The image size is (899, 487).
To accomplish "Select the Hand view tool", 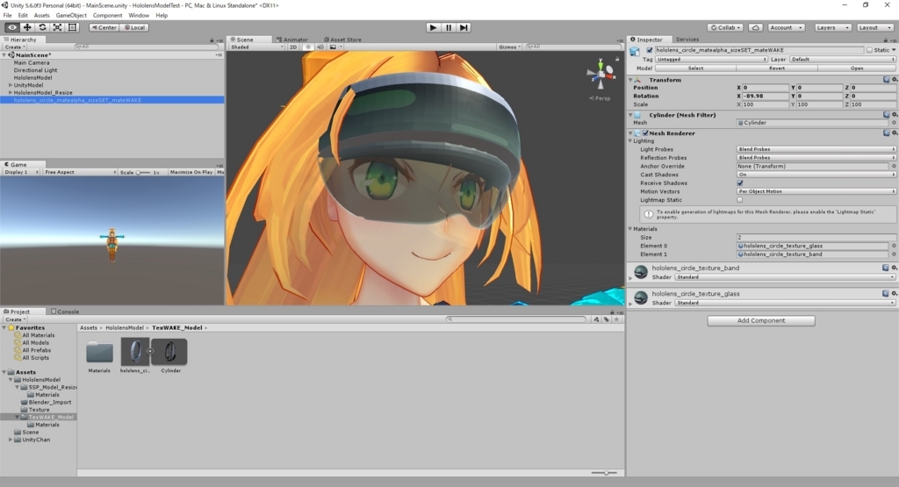I will coord(12,27).
